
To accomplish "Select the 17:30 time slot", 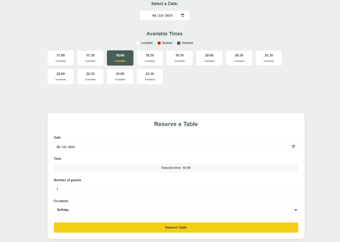I will coord(90,58).
